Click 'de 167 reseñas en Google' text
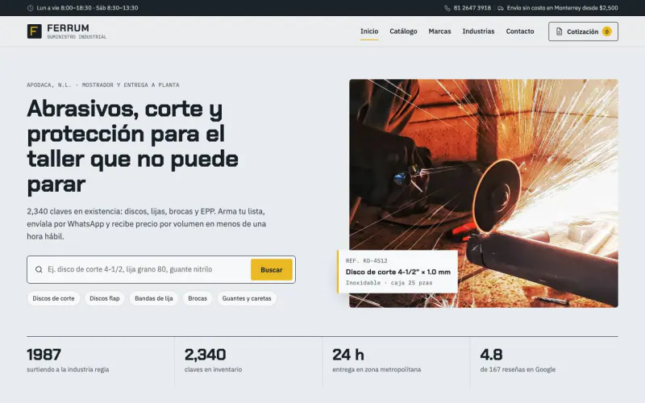The image size is (645, 403). coord(518,369)
